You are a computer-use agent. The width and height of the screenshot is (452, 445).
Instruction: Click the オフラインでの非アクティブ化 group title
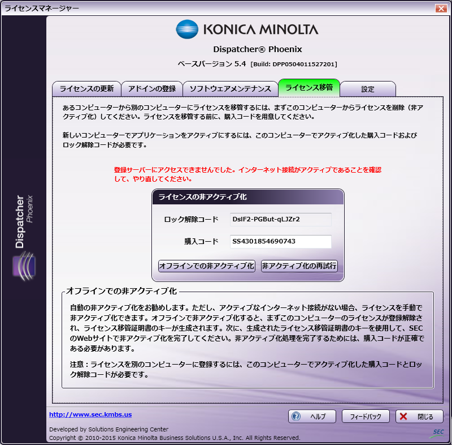pyautogui.click(x=121, y=291)
